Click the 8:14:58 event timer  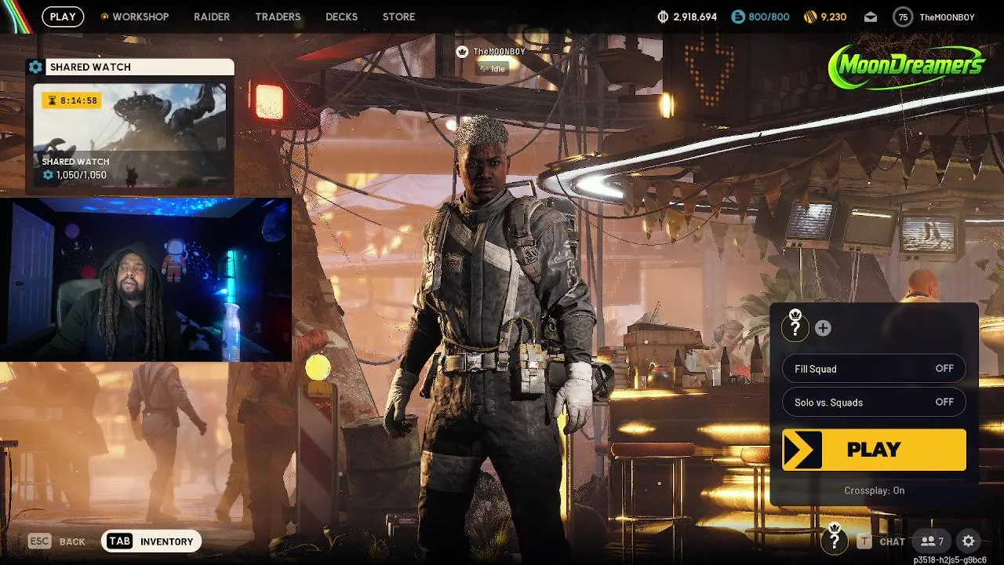click(x=71, y=100)
